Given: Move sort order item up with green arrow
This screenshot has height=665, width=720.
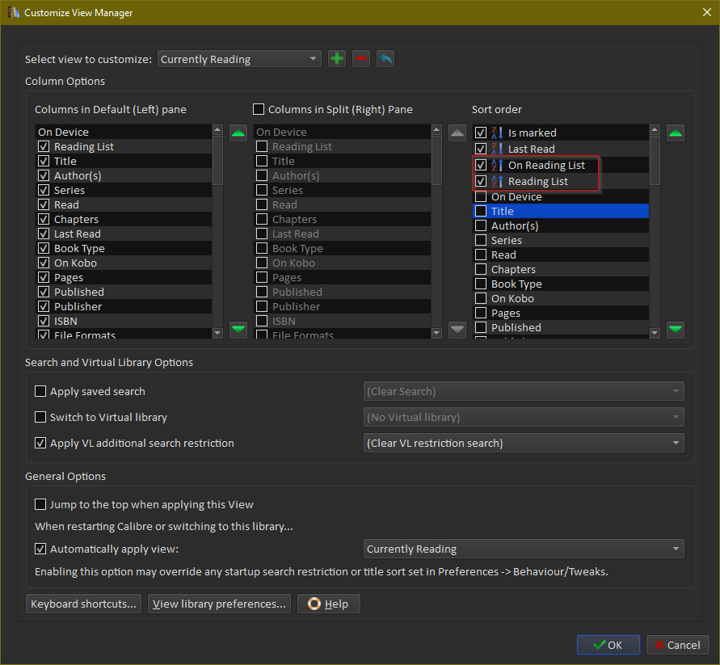Looking at the screenshot, I should [x=675, y=133].
